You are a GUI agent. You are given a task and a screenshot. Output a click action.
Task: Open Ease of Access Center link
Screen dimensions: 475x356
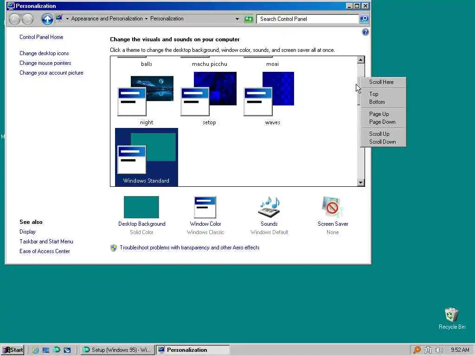click(x=45, y=251)
